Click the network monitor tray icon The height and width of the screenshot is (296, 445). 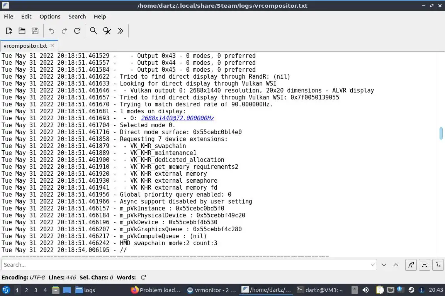391,290
